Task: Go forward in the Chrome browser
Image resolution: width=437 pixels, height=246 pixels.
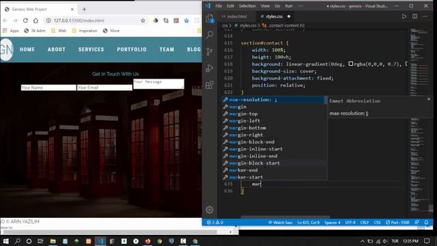Action: (x=15, y=20)
